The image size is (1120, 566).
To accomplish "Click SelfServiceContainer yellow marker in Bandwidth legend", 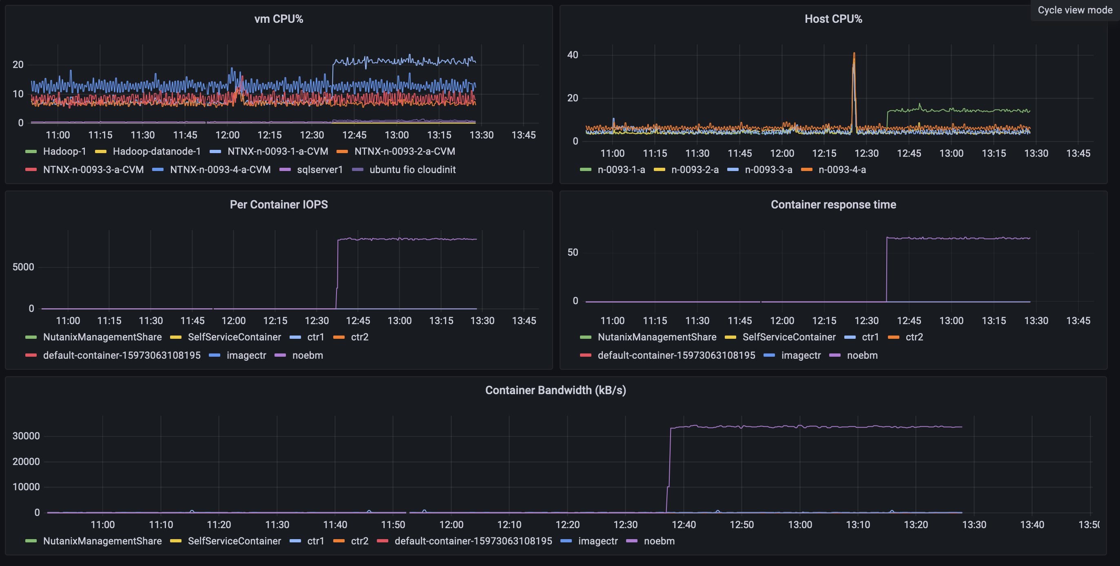I will point(176,541).
